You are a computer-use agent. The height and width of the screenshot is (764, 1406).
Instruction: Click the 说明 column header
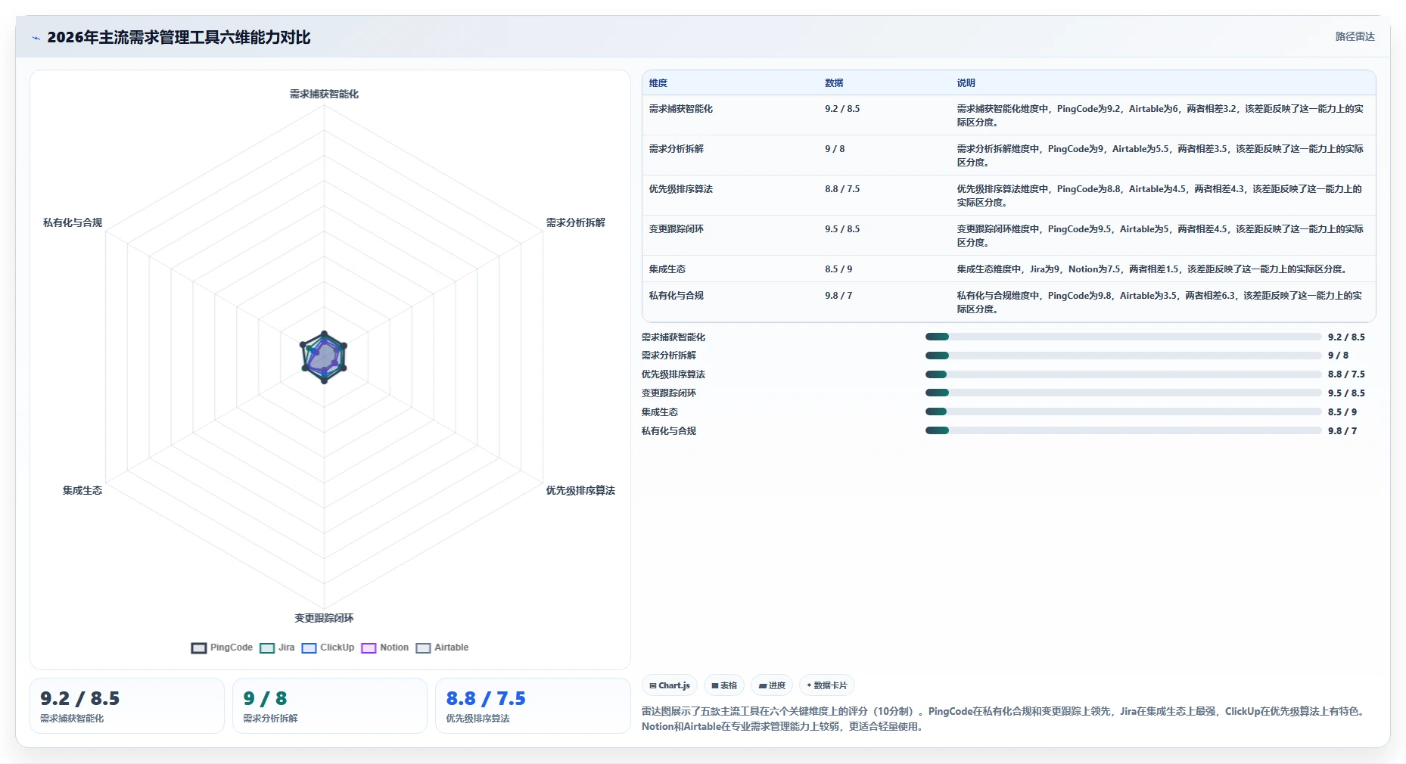966,83
